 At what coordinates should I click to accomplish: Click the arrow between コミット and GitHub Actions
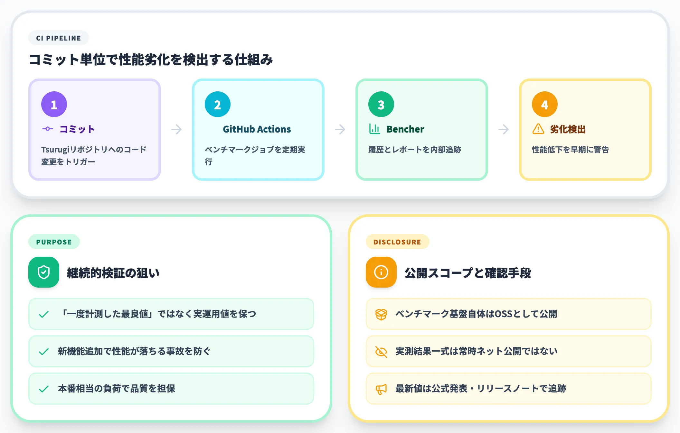(x=176, y=129)
